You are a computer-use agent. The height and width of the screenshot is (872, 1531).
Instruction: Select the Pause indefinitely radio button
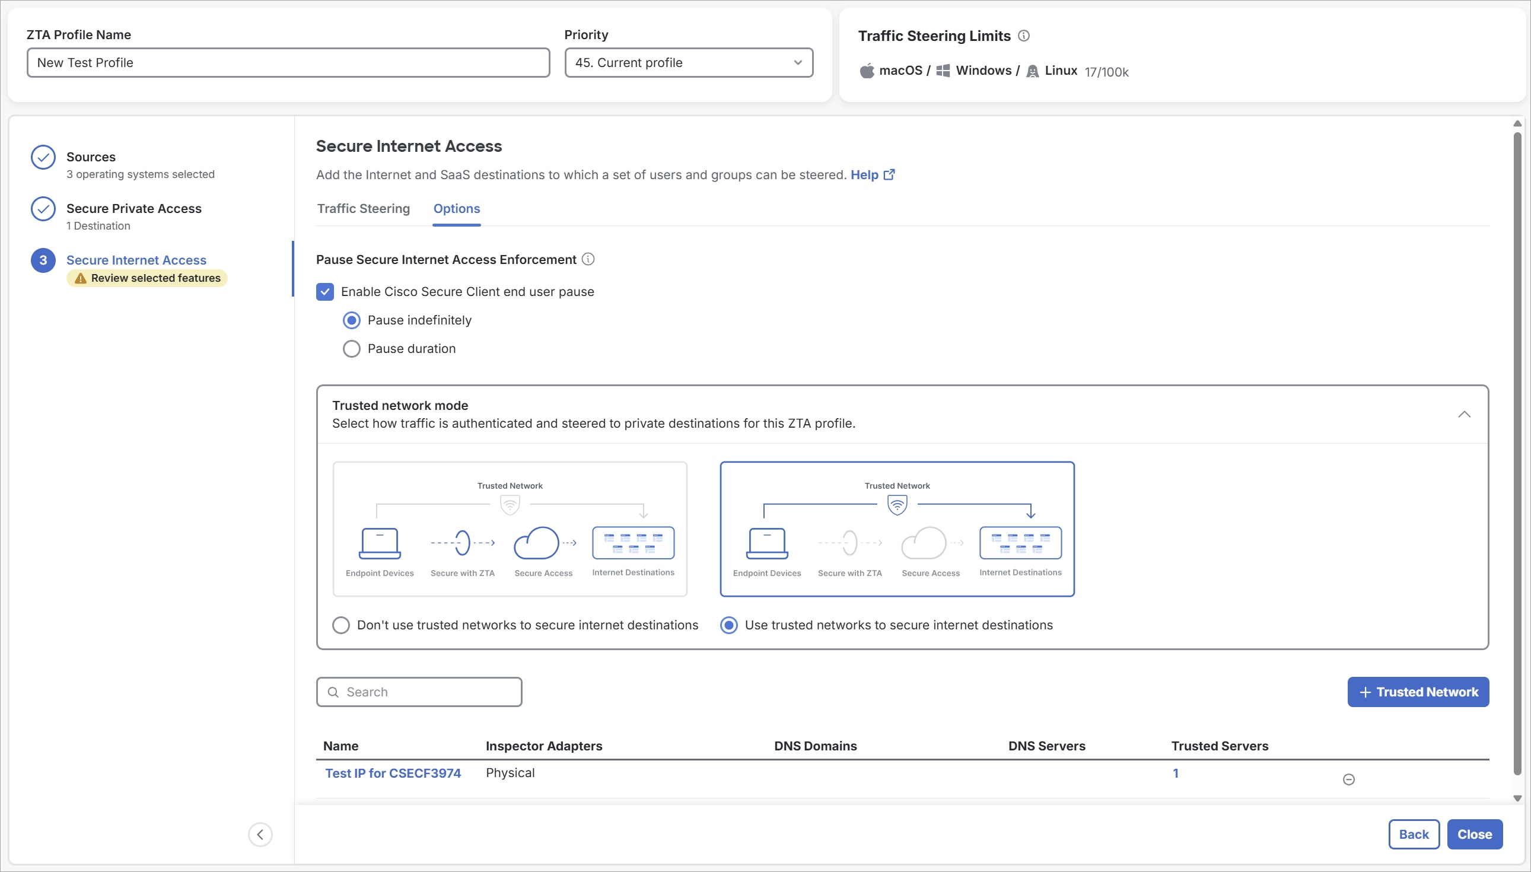coord(352,320)
